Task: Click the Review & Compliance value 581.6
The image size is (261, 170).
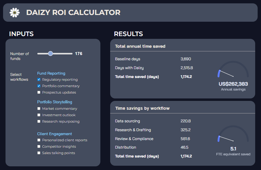Action: pyautogui.click(x=185, y=139)
